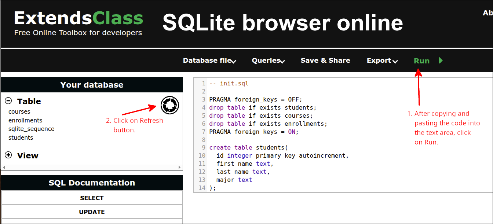Select the sqlite_sequence table
This screenshot has width=493, height=224.
(31, 129)
